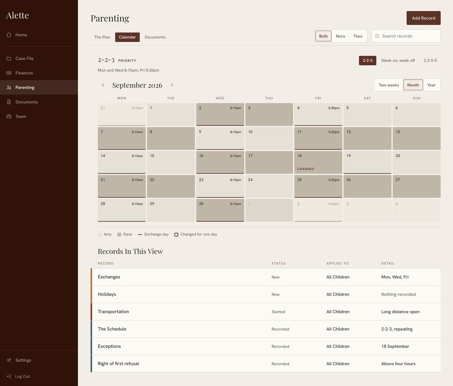Filter records to Theo
The height and width of the screenshot is (386, 453).
tap(358, 36)
